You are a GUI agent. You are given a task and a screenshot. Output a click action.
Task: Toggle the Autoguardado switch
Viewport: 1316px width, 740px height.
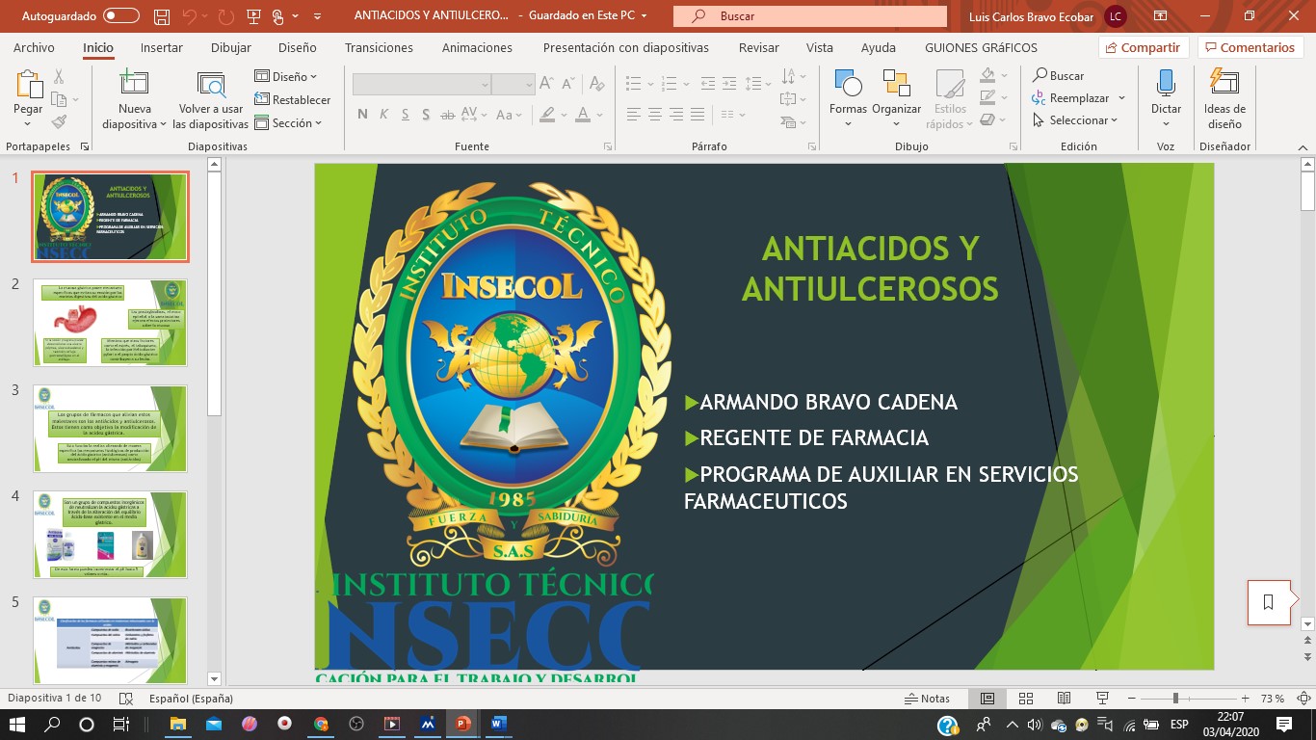(121, 16)
